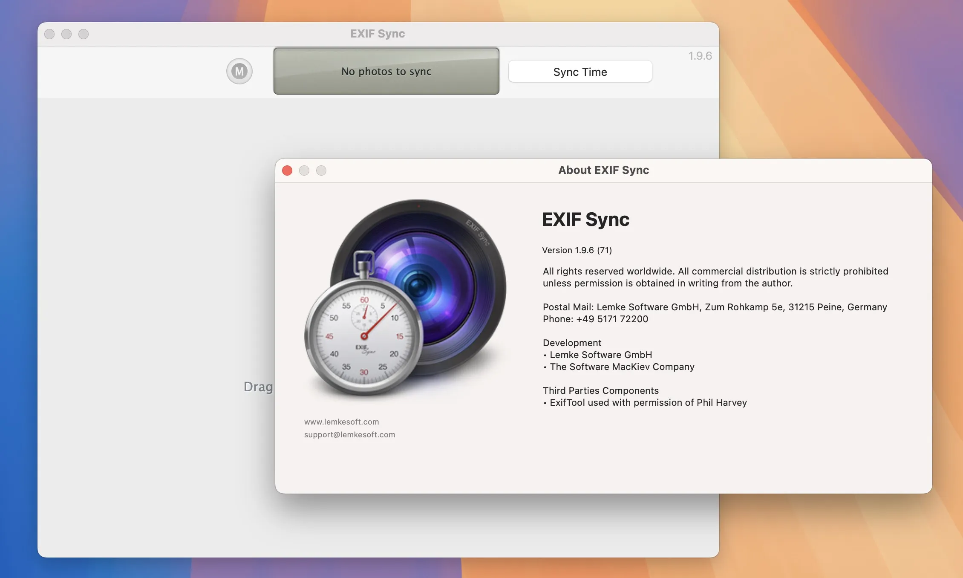
Task: Click the Version 1.9.6 (71) text
Action: pyautogui.click(x=577, y=250)
